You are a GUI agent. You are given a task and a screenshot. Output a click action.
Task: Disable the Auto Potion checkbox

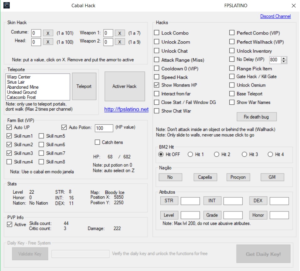pyautogui.click(x=64, y=128)
